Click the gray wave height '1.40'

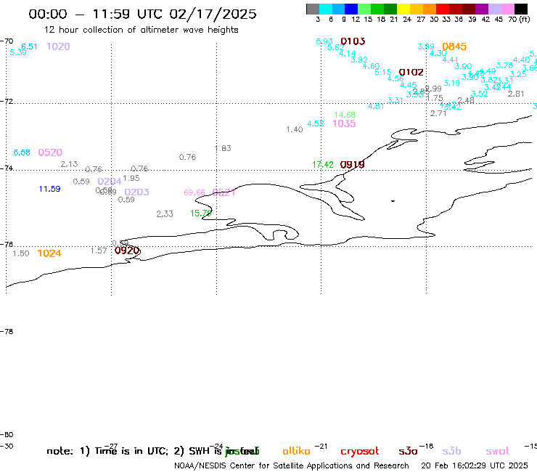(x=295, y=129)
